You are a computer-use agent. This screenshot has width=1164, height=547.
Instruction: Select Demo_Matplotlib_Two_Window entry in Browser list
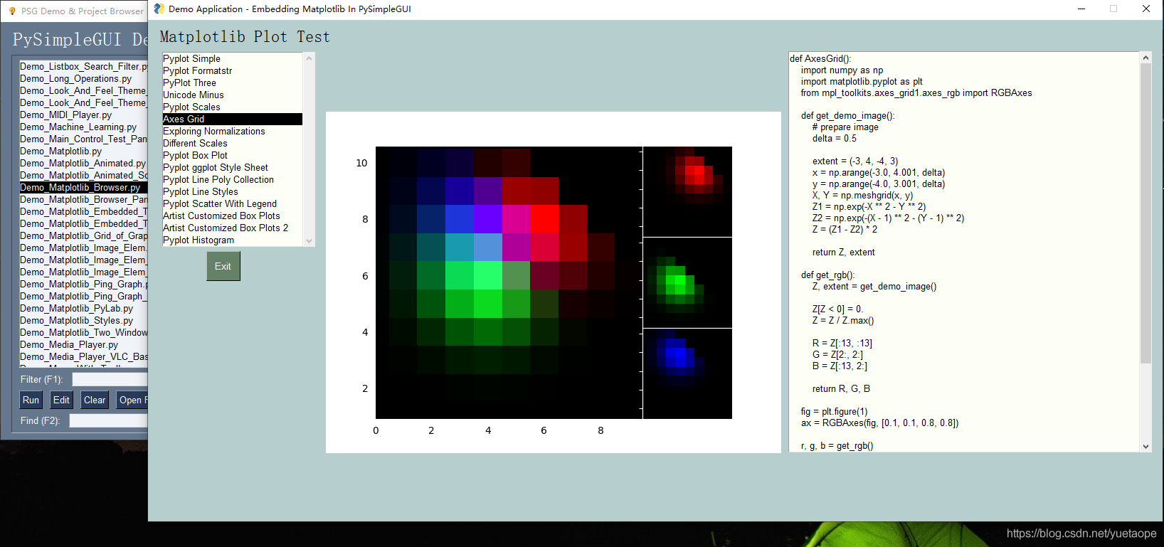pyautogui.click(x=83, y=332)
